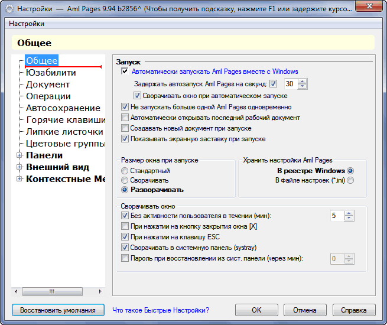Toggle minimize without user activity checkbox
Screen dimensions: 387x325
click(x=125, y=216)
